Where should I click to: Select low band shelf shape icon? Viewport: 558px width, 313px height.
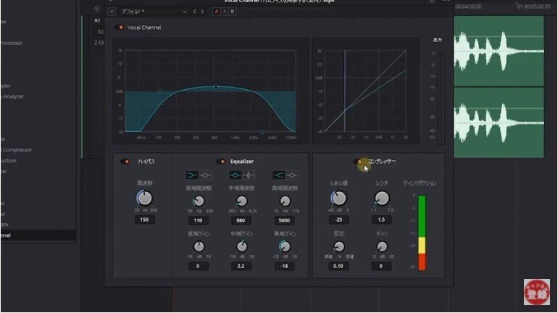(192, 175)
